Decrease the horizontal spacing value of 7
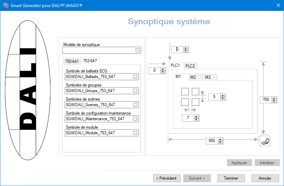Viewport: 284px width, 186px height. click(196, 120)
